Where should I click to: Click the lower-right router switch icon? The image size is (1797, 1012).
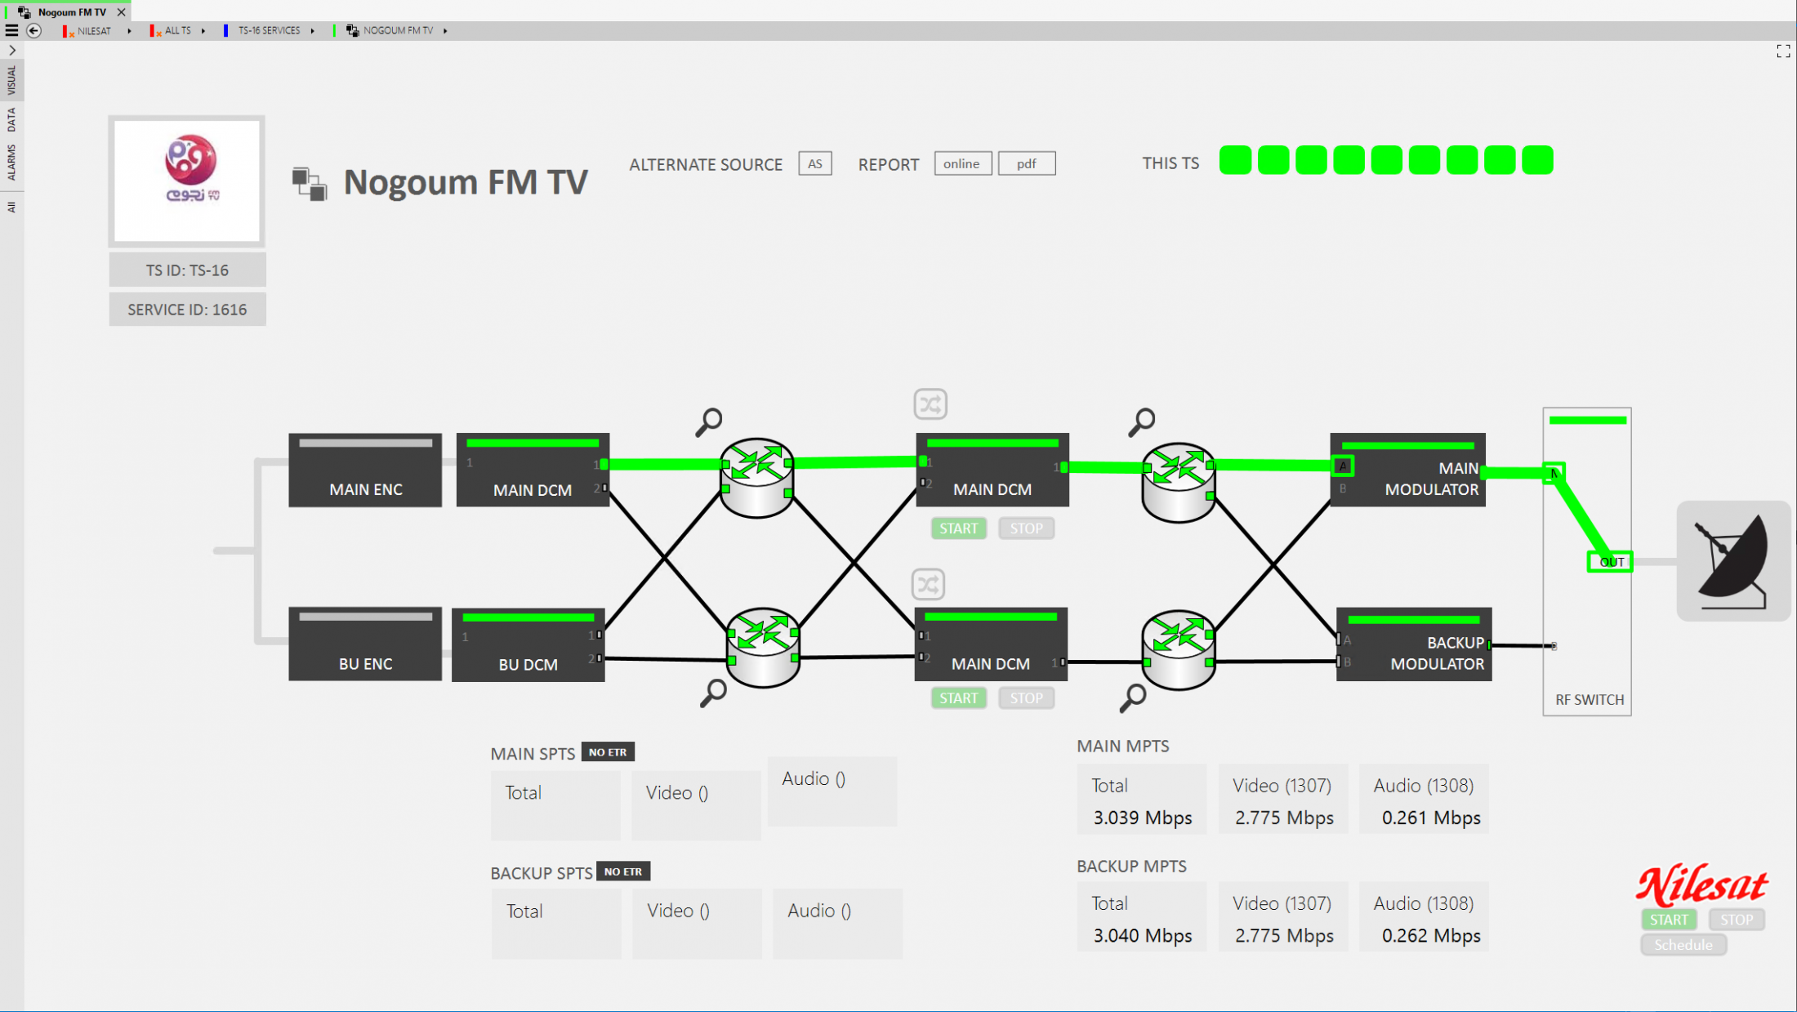click(x=1179, y=649)
